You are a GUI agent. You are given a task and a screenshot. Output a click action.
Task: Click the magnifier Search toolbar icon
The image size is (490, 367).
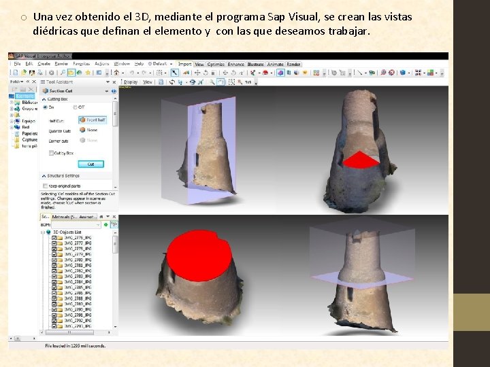63,73
